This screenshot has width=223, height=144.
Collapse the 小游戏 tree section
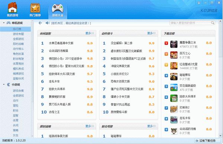point(4,84)
